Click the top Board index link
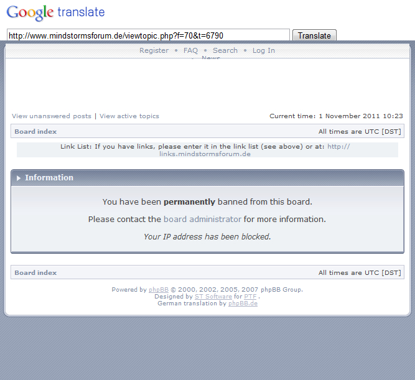The height and width of the screenshot is (380, 415). tap(35, 131)
